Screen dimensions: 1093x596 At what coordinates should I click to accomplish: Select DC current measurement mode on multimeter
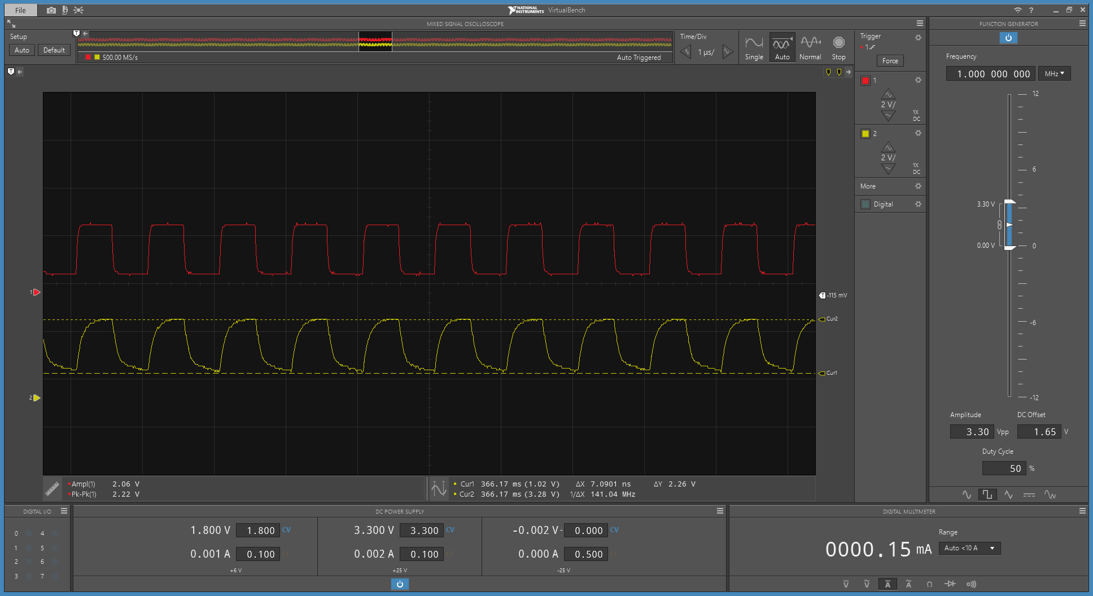pos(887,584)
